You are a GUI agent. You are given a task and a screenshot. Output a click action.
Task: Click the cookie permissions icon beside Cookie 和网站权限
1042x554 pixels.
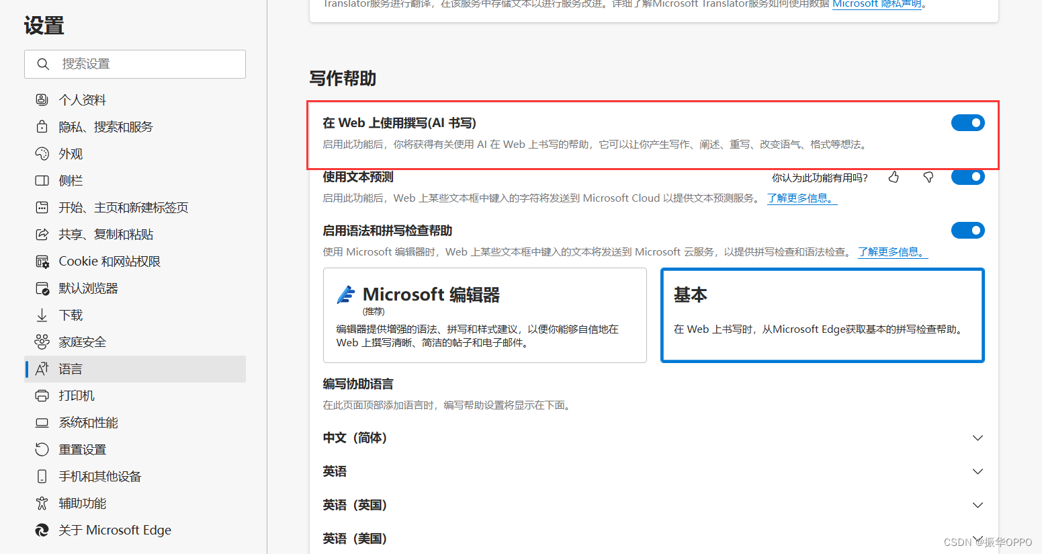(x=42, y=261)
